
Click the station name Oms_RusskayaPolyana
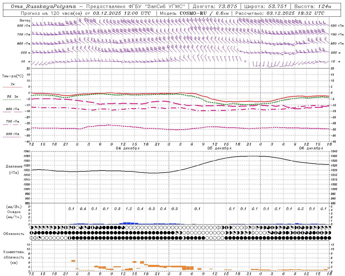44,6
